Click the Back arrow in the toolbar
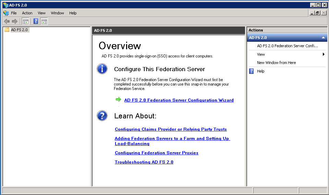Screen dimensions: 329x195 pos(7,21)
